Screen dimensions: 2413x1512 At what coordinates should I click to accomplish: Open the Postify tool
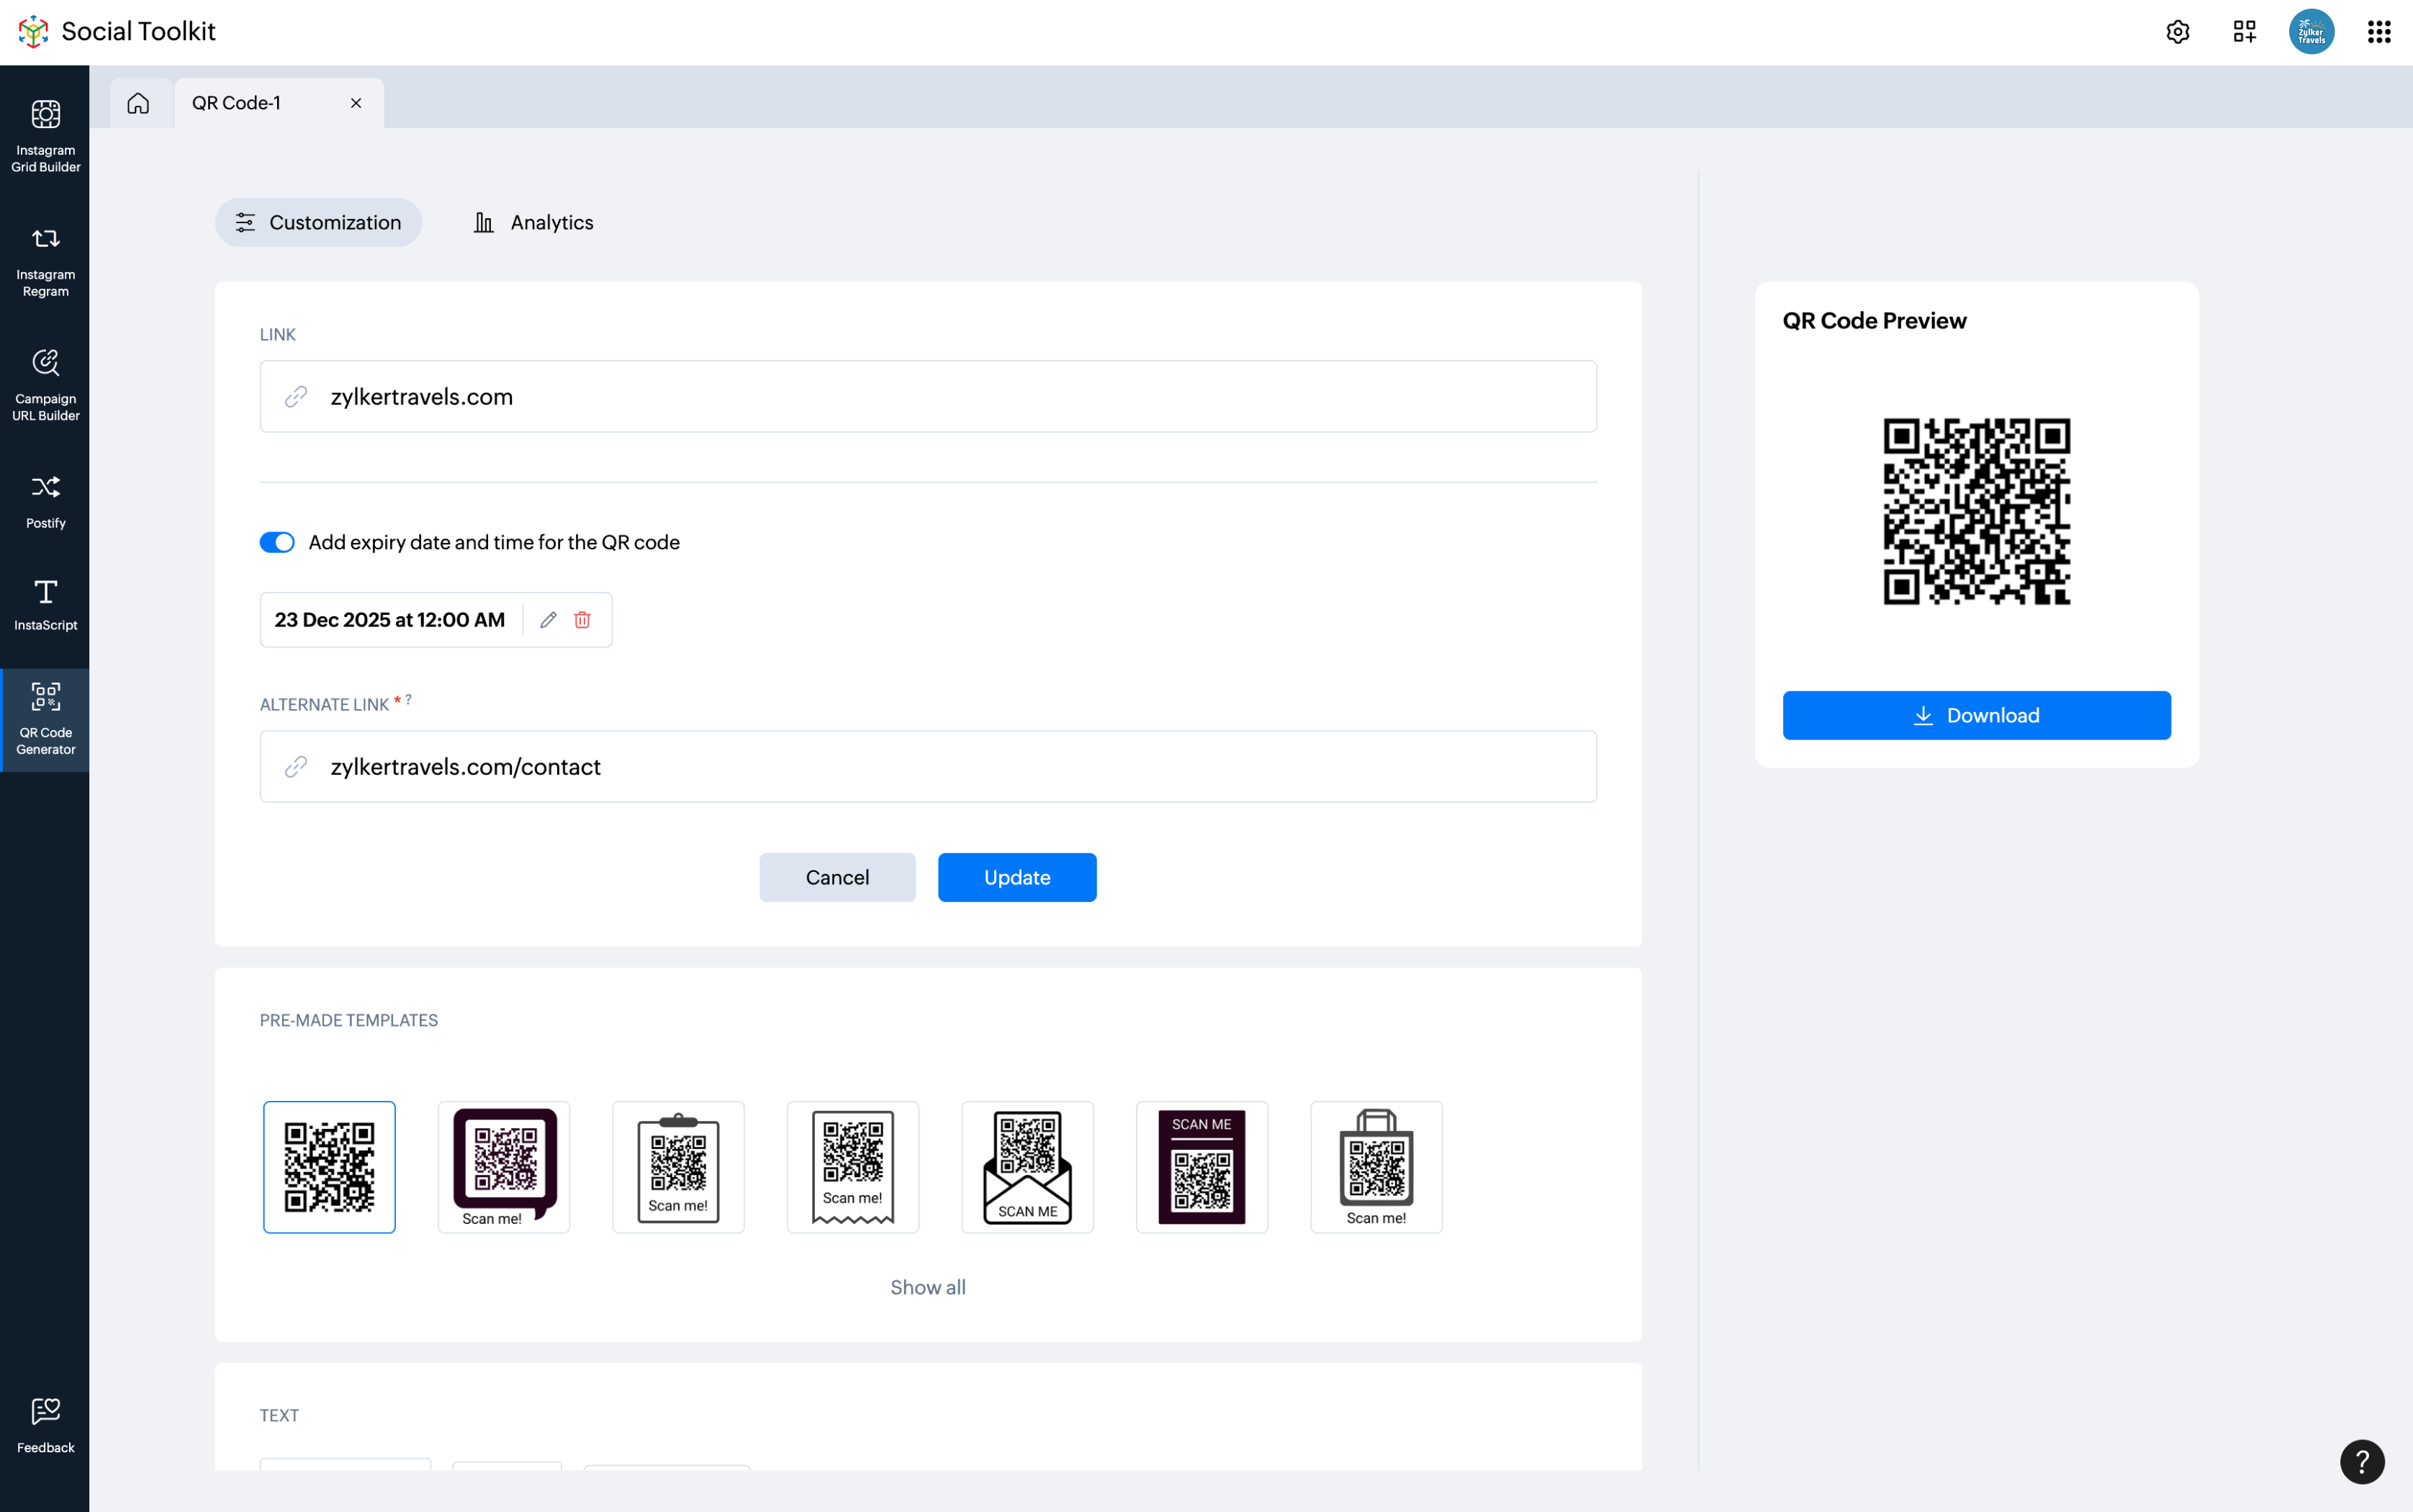45,500
